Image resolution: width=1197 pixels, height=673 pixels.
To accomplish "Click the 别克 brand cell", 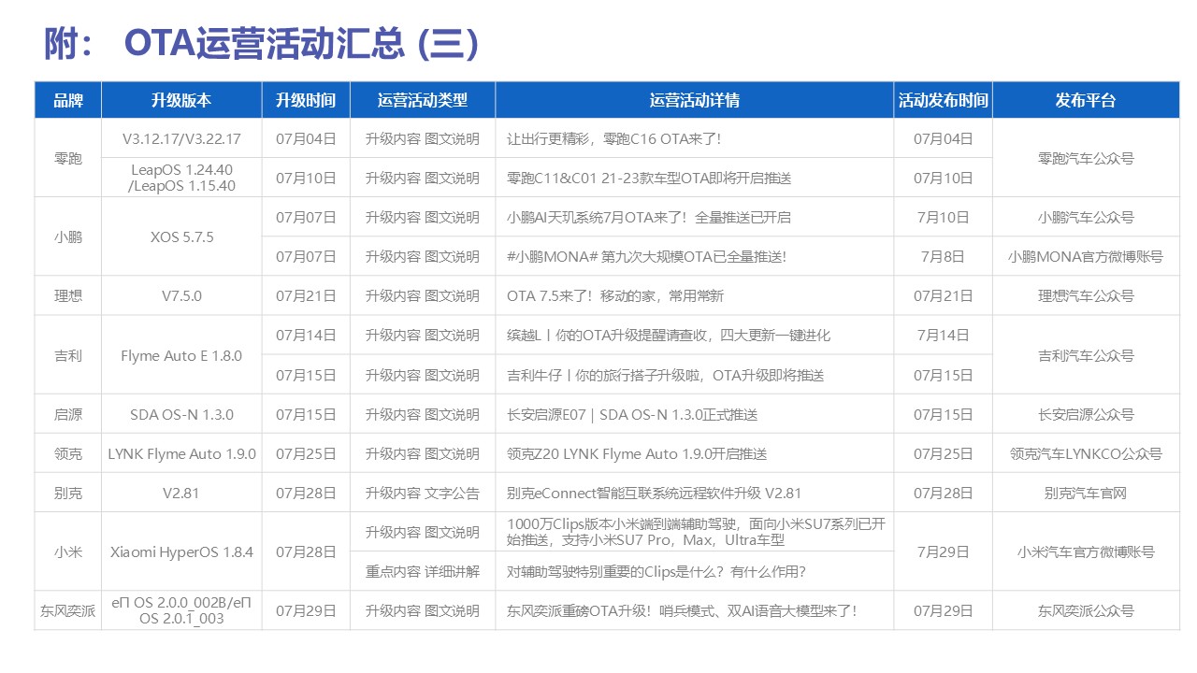I will [68, 493].
